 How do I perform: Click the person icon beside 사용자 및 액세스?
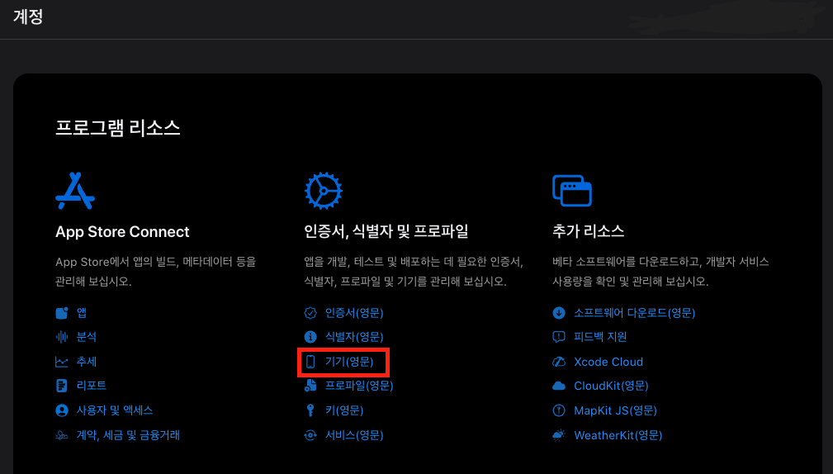point(62,410)
